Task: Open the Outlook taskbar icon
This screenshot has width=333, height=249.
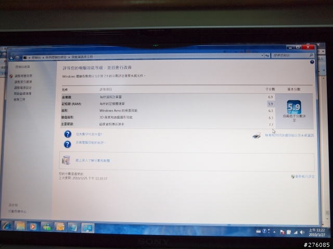Action: pos(60,227)
